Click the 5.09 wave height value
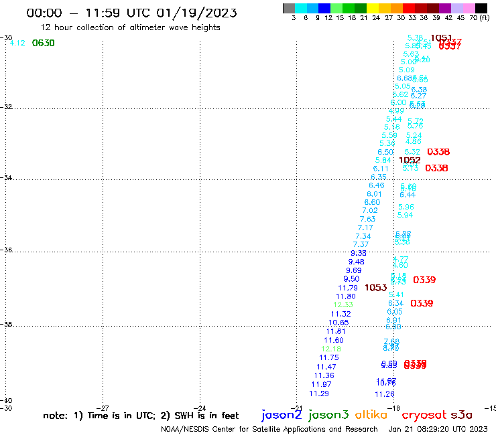The width and height of the screenshot is (496, 435). (x=407, y=70)
